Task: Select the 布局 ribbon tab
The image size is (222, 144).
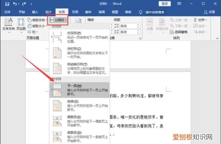Action: (x=62, y=12)
